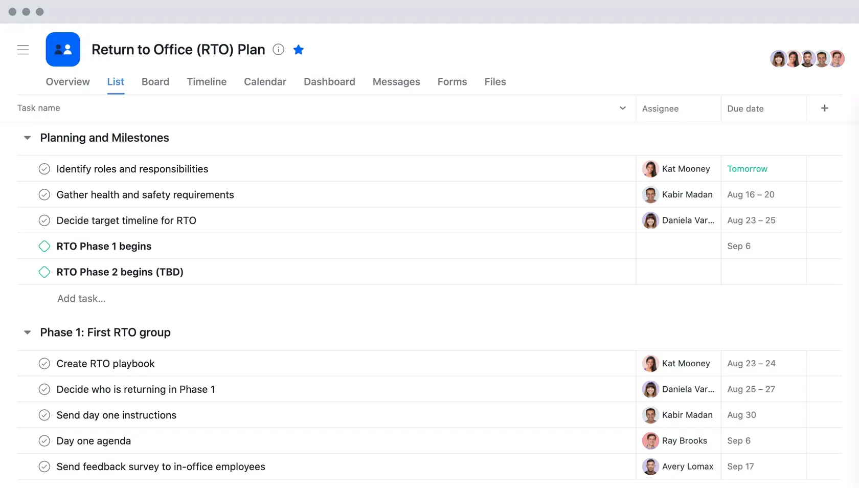Click 'Add task...' under the milestones section

pos(81,298)
